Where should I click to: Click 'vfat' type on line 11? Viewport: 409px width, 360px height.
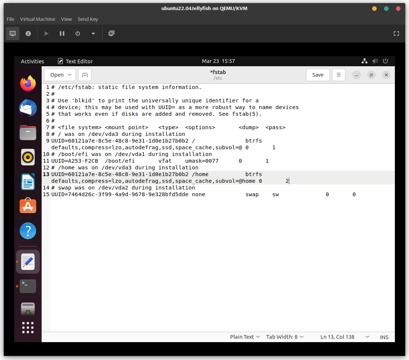[165, 161]
